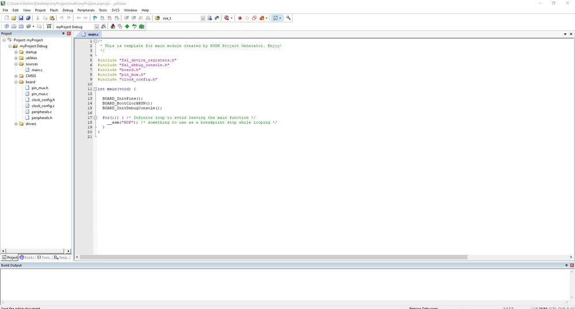Viewport: 575px width, 309px height.
Task: Collapse the sources folder
Action: click(x=16, y=64)
